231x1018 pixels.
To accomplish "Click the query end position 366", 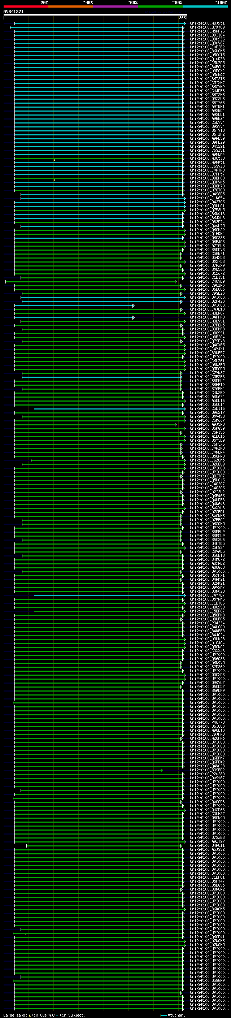I will pyautogui.click(x=182, y=18).
